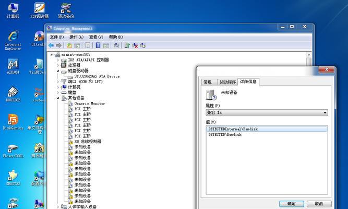
Task: Select the GHOST32 desktop shortcut
Action: 13,178
